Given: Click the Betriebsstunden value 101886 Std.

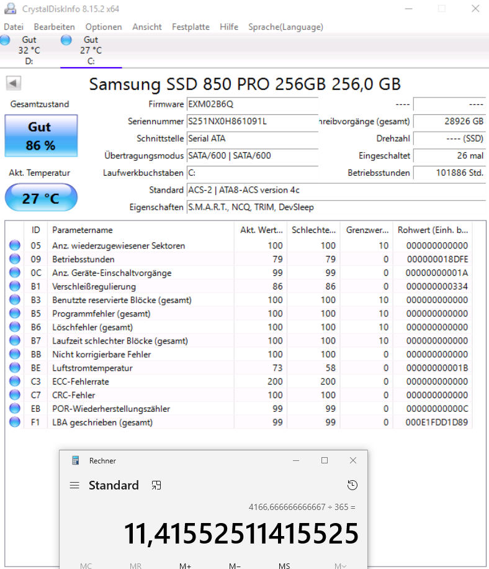Looking at the screenshot, I should (449, 173).
